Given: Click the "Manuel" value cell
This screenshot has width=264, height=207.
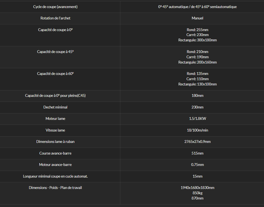Looking at the screenshot, I should tap(197, 18).
